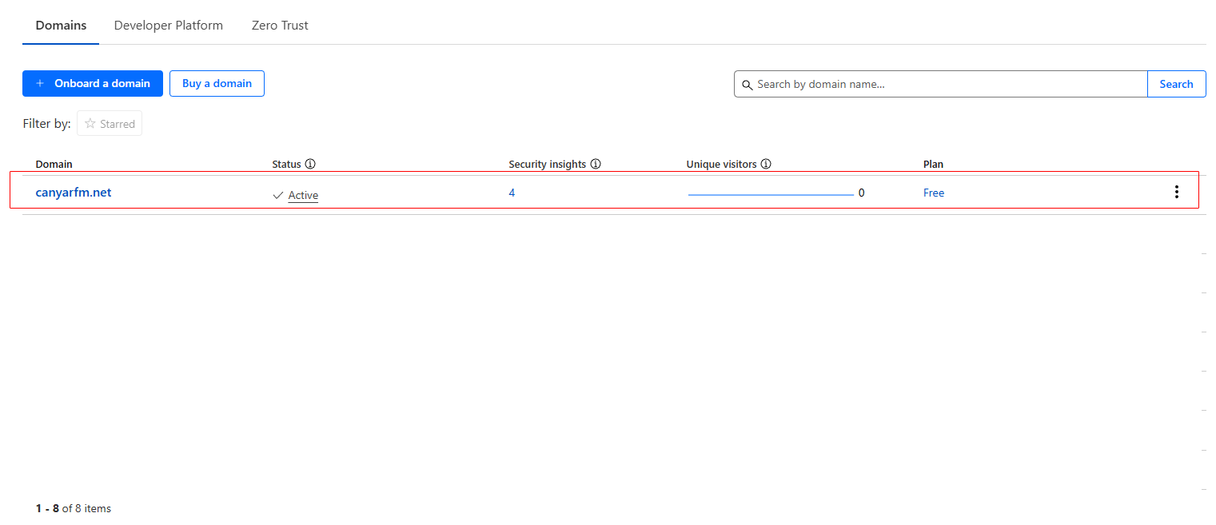Click the magnifying glass inside the search bar
This screenshot has height=525, width=1216.
[748, 84]
